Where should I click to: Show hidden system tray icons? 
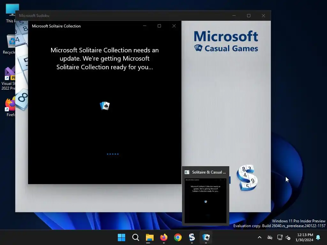click(x=260, y=237)
